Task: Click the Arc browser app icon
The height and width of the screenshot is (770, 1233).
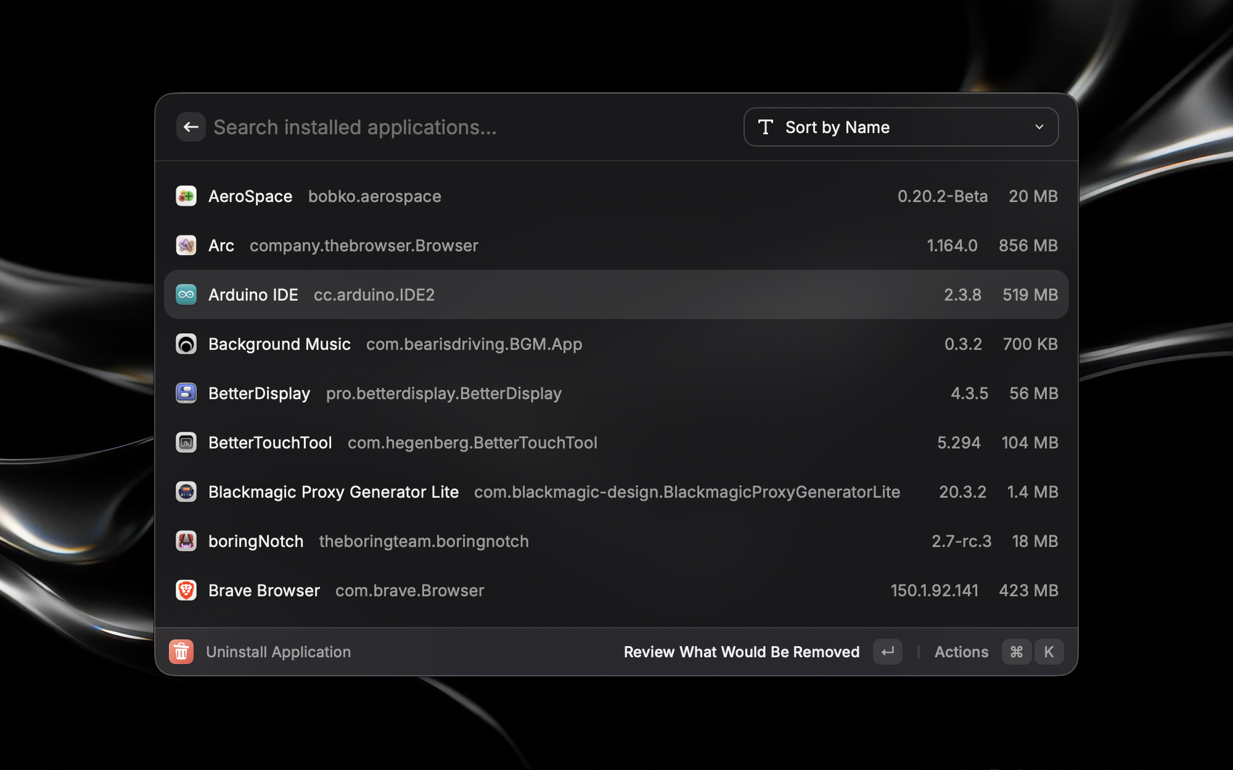Action: (x=186, y=245)
